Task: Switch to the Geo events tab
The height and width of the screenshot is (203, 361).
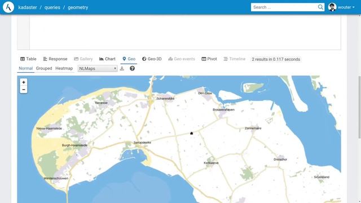Action: [182, 59]
